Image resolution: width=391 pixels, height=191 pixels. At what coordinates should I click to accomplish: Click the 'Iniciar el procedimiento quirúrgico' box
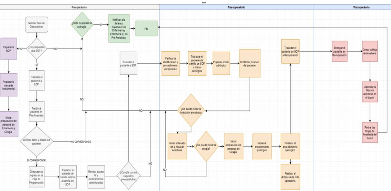[262, 146]
